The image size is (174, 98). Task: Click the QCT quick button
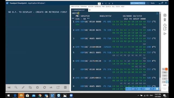[165, 76]
